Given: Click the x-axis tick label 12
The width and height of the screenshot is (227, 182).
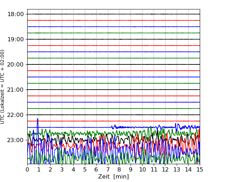Looking at the screenshot, I should [x=165, y=169].
